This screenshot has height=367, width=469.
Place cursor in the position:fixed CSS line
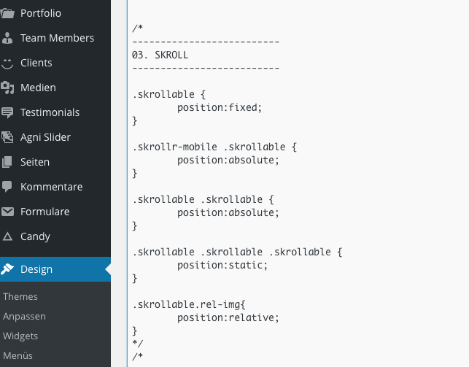(220, 108)
